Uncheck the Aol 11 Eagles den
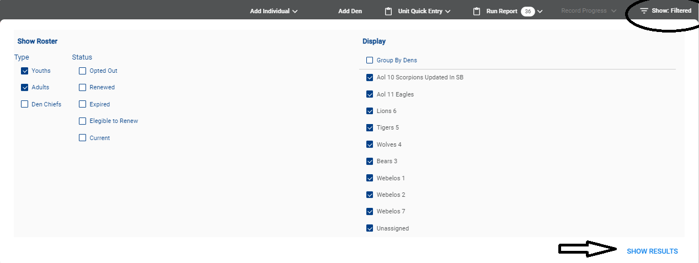The image size is (699, 263). tap(370, 94)
